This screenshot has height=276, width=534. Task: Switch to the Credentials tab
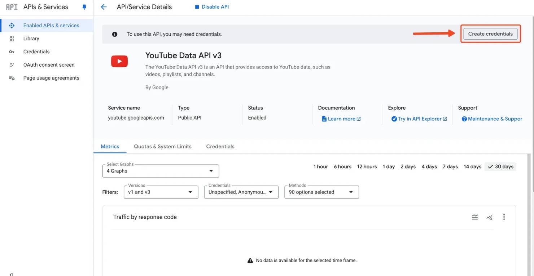tap(220, 147)
